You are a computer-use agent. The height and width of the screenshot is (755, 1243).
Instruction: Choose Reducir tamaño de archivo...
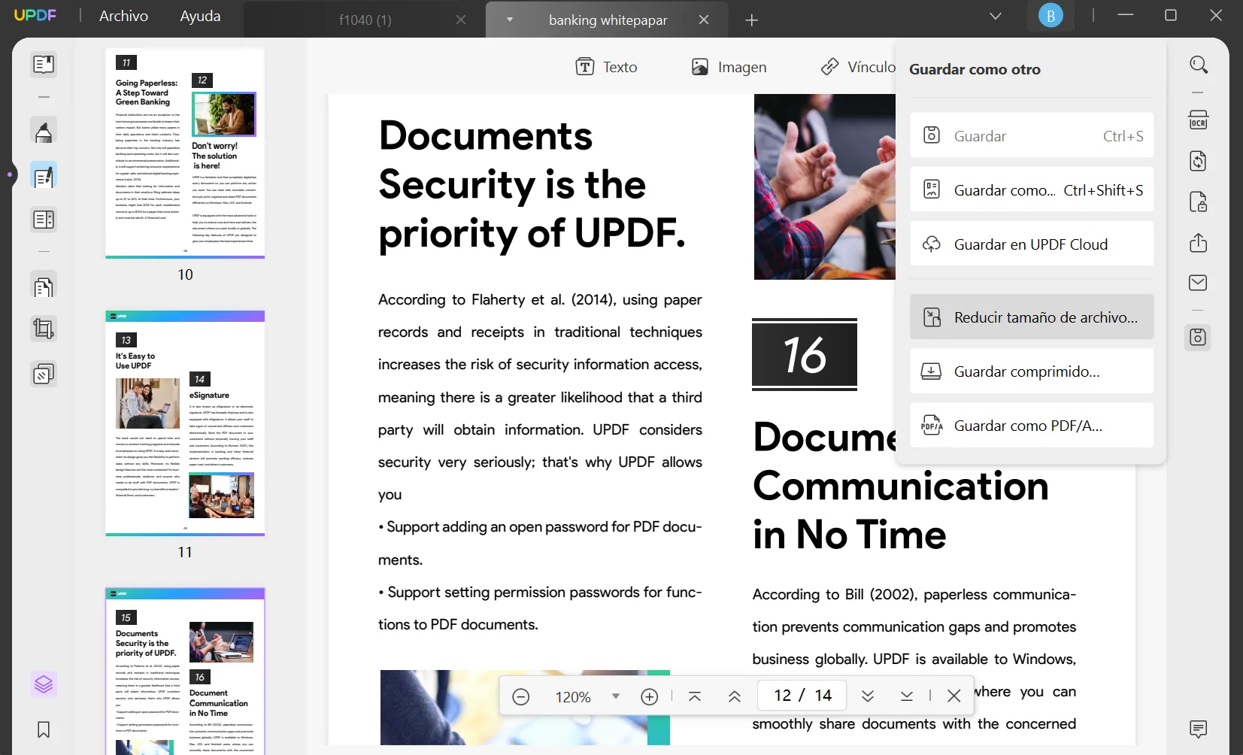[x=1032, y=317]
